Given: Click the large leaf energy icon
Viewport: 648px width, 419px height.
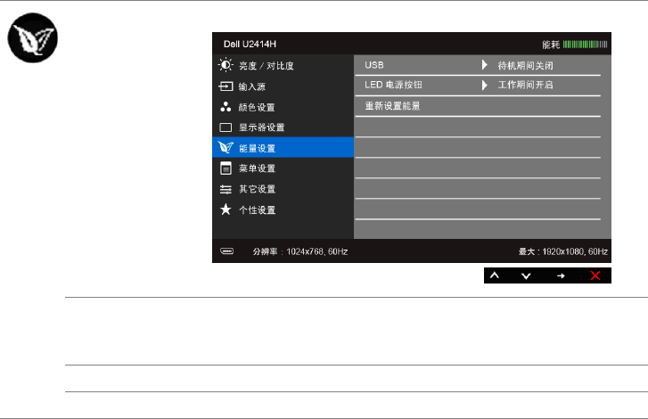Looking at the screenshot, I should 33,38.
